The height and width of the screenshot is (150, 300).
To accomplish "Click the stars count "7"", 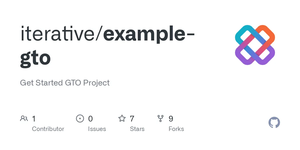I will 132,118.
